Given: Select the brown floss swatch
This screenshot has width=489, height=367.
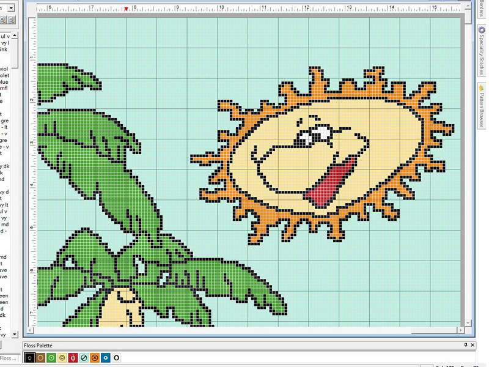Looking at the screenshot, I should 40,358.
